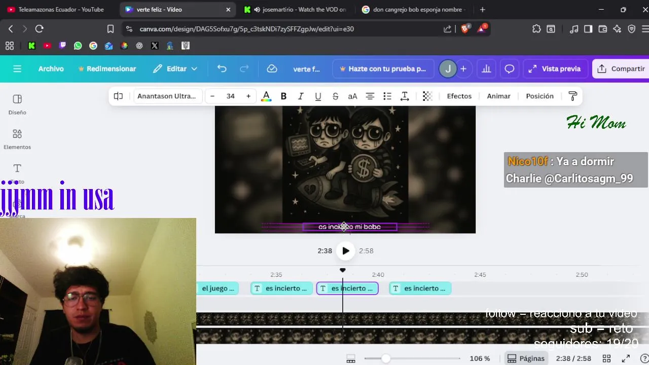This screenshot has height=365, width=649.
Task: Open the browser extensions puzzle icon
Action: [536, 29]
